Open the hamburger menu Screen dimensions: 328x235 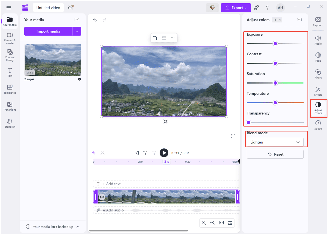9,7
